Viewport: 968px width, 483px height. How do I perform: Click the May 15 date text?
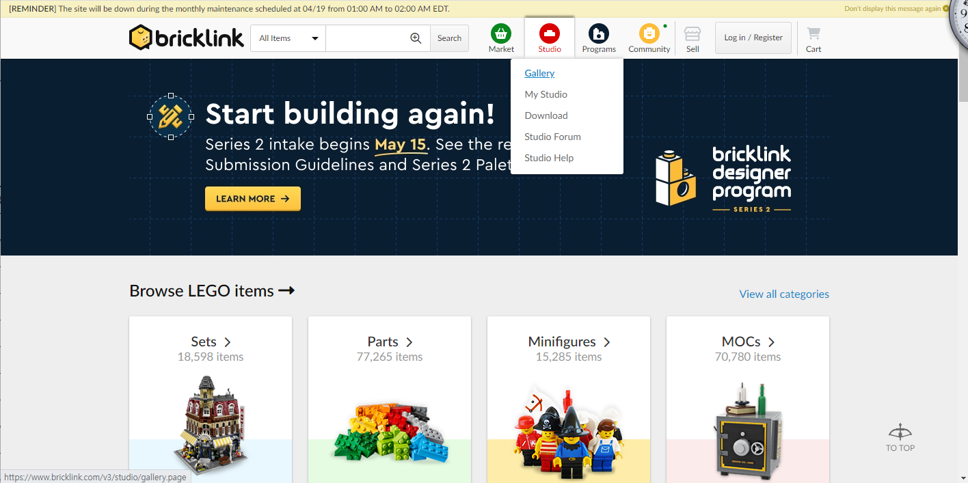coord(401,145)
